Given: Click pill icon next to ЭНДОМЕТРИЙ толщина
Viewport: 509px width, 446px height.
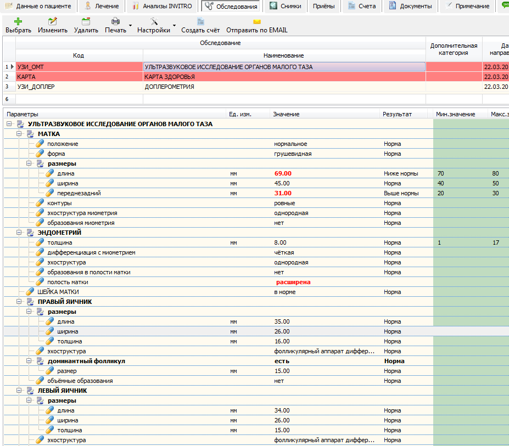Looking at the screenshot, I should [40, 242].
